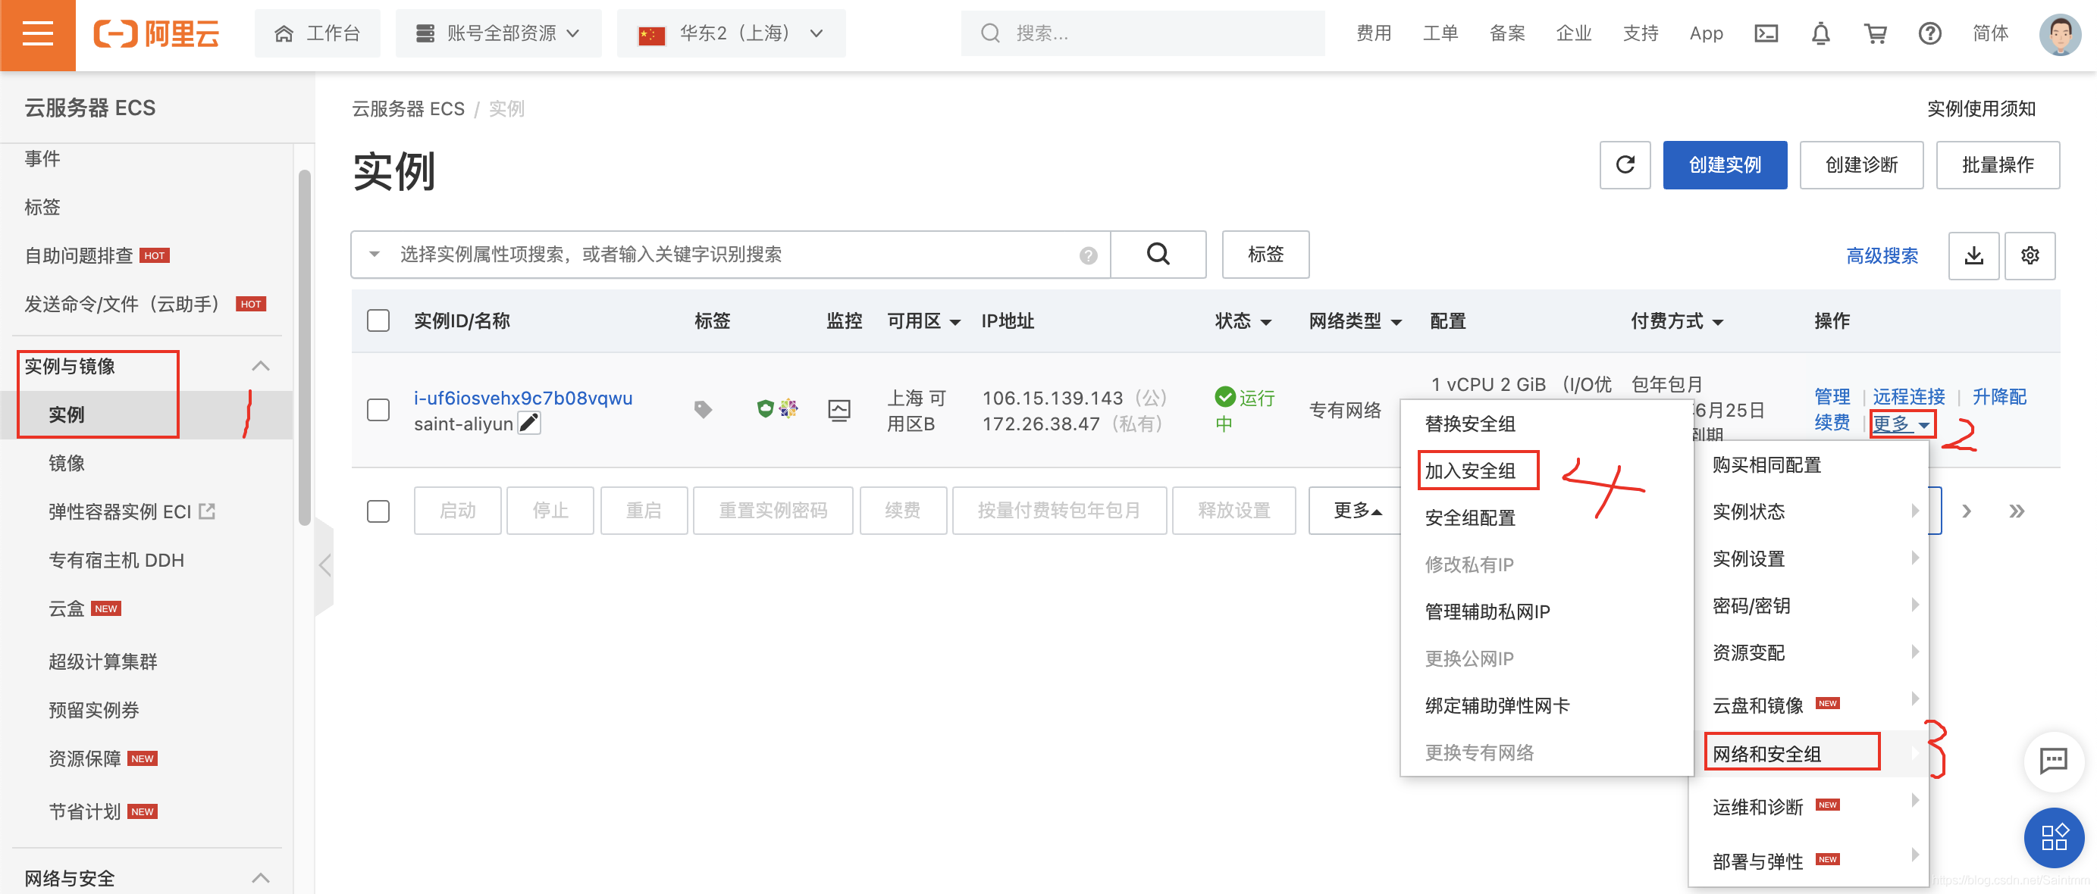Viewport: 2097px width, 894px height.
Task: Click 远程连接 link for the instance
Action: tap(1908, 396)
